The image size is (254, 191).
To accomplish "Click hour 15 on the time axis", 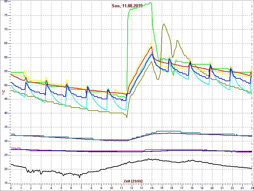I will (162, 188).
